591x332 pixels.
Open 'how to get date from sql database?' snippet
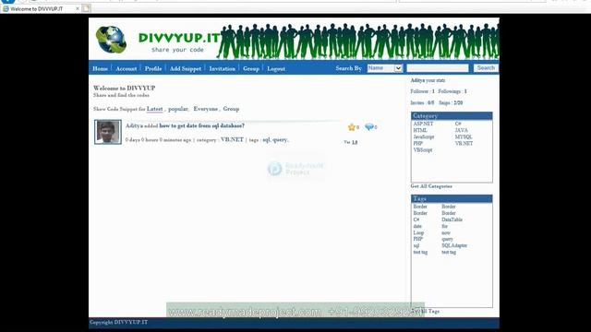[x=201, y=125]
